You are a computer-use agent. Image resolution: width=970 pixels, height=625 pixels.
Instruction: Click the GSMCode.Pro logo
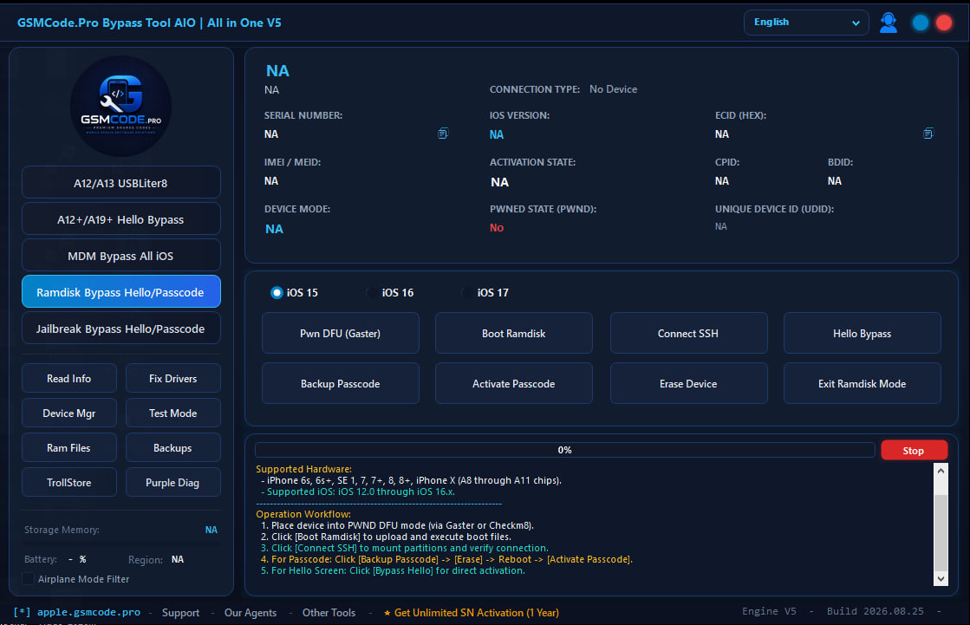(x=120, y=106)
